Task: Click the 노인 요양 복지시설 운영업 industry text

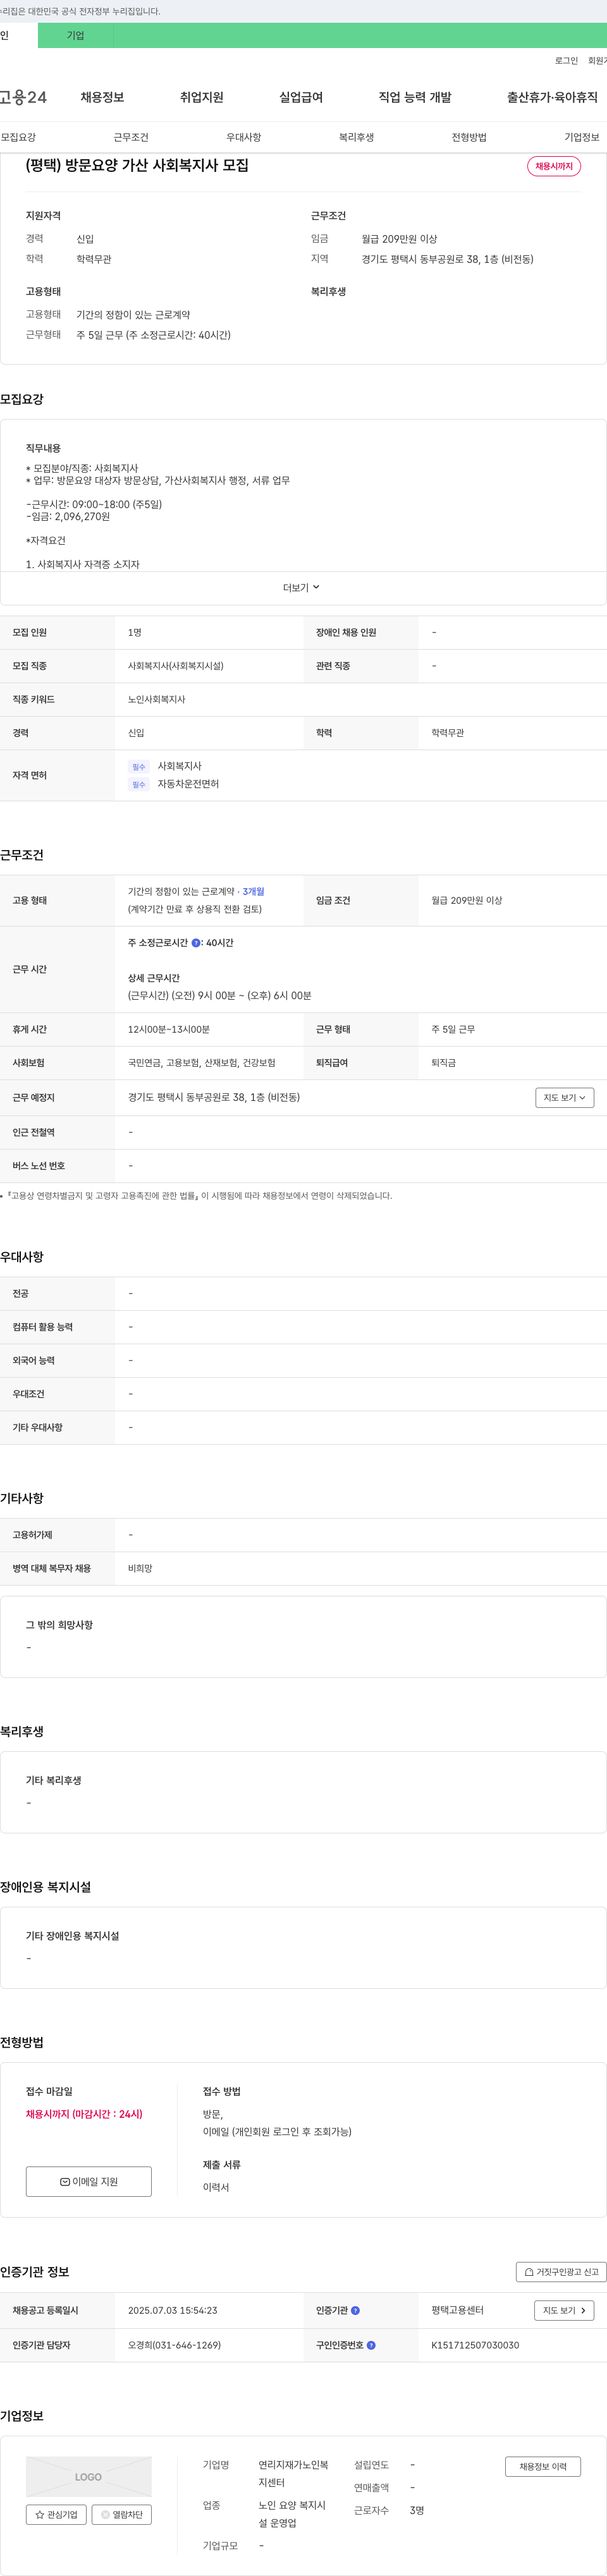Action: (x=292, y=2514)
